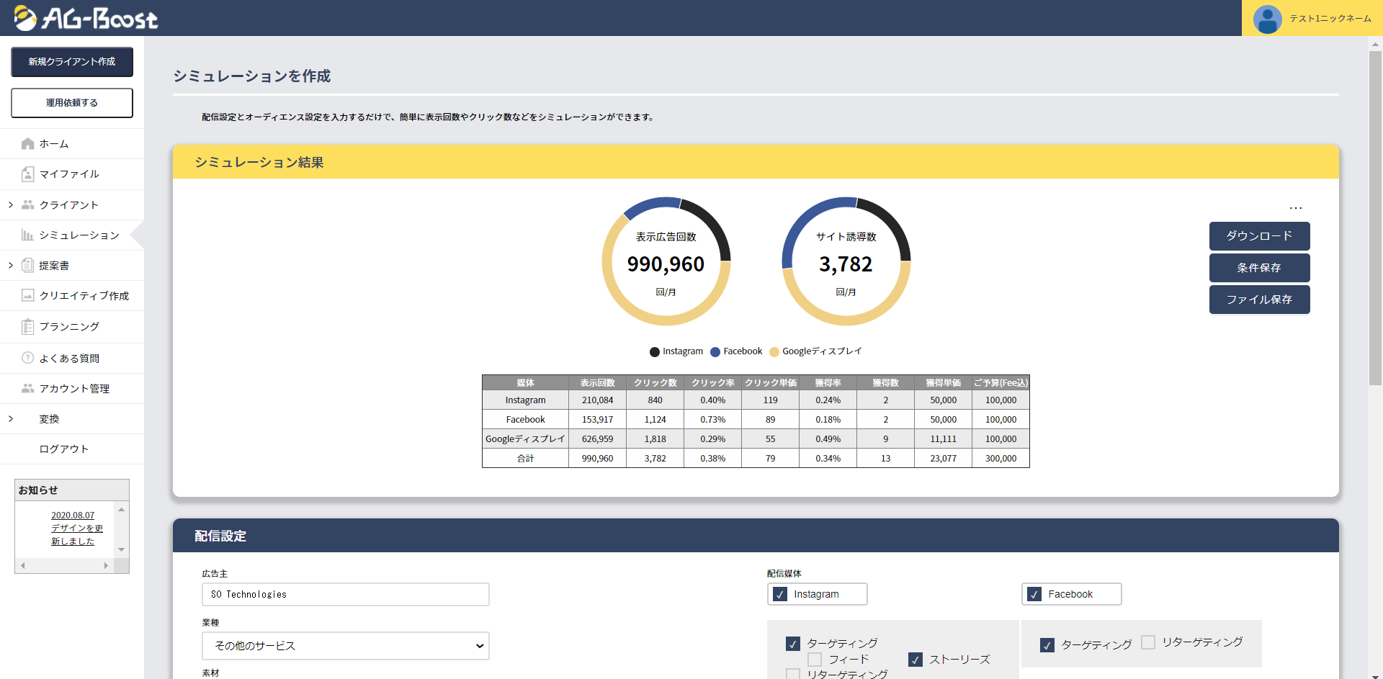Enable the Instagram feed checkbox
1383x679 pixels.
[815, 660]
